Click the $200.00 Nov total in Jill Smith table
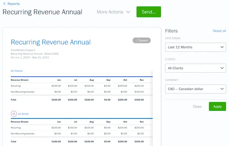This screenshot has width=229, height=146. [139, 141]
